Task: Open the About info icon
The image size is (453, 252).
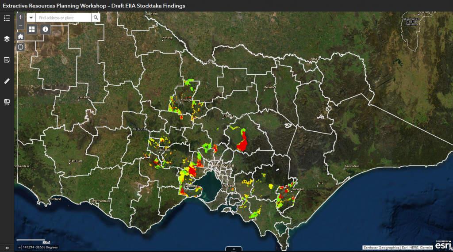Action: (x=46, y=29)
